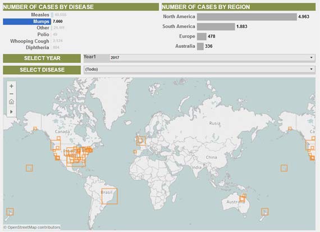
Task: Open the OpenStreetMap contributors attribution link
Action: [x=32, y=227]
